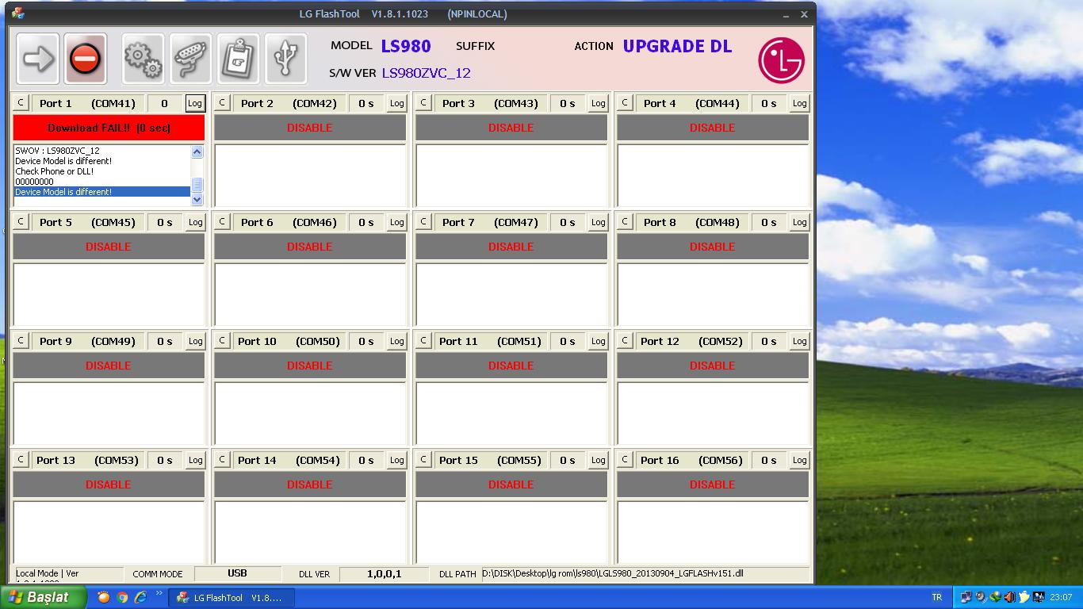1083x609 pixels.
Task: Click the UPGRADE DL action text
Action: coord(678,46)
